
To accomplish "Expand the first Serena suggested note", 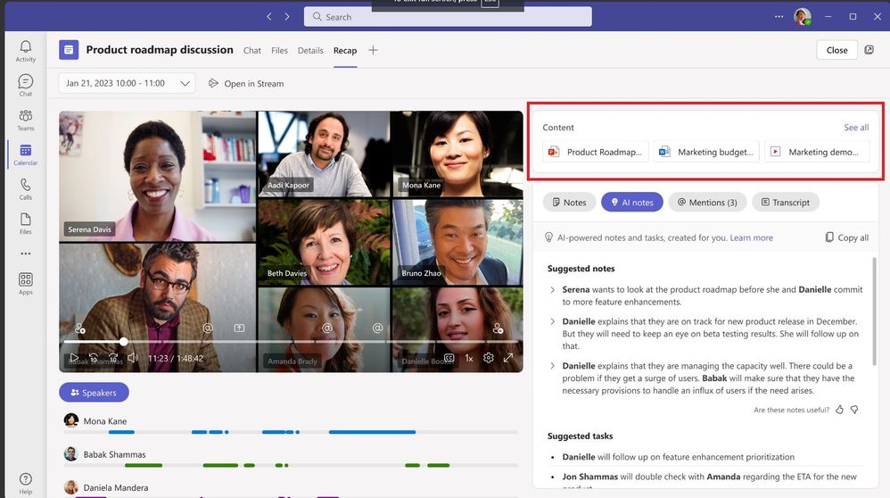I will (x=553, y=290).
